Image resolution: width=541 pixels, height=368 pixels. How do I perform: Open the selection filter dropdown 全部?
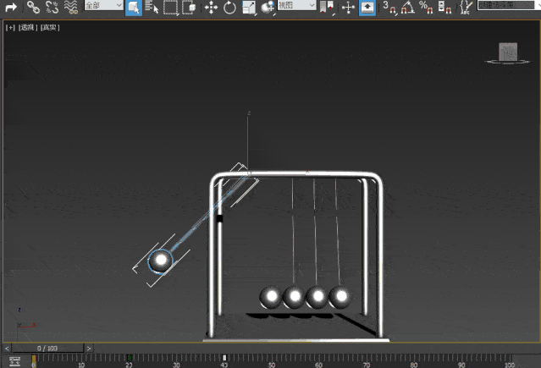[104, 5]
